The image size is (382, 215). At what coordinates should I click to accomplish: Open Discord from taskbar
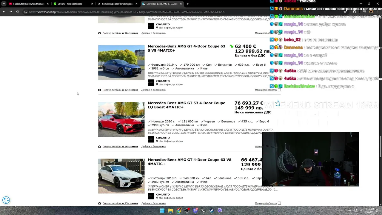click(x=195, y=211)
